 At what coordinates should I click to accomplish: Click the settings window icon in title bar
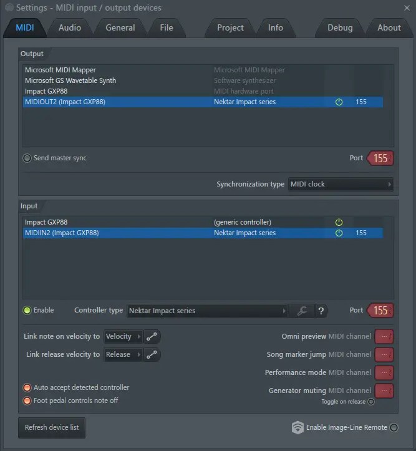coord(9,7)
